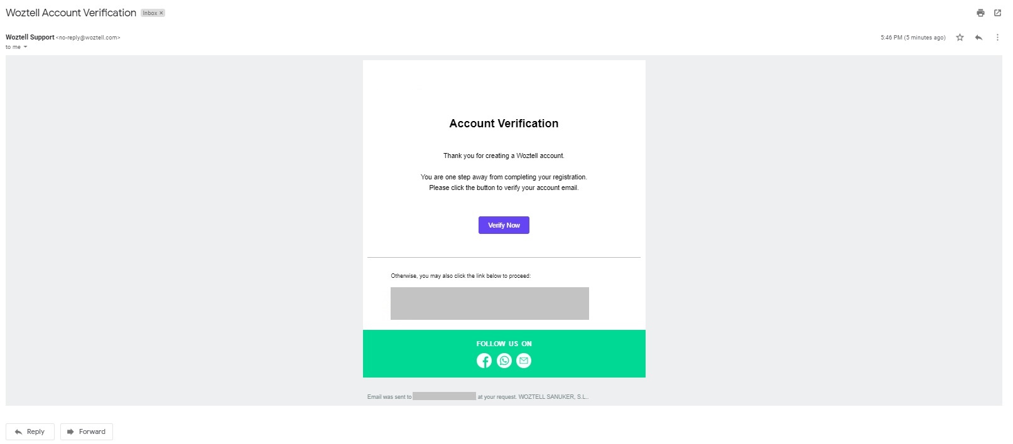This screenshot has height=444, width=1013.
Task: Click the no-reply@woztell.com sender address
Action: pos(88,38)
